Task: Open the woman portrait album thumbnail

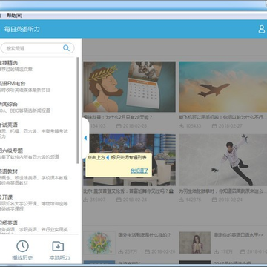Action: [x=195, y=243]
